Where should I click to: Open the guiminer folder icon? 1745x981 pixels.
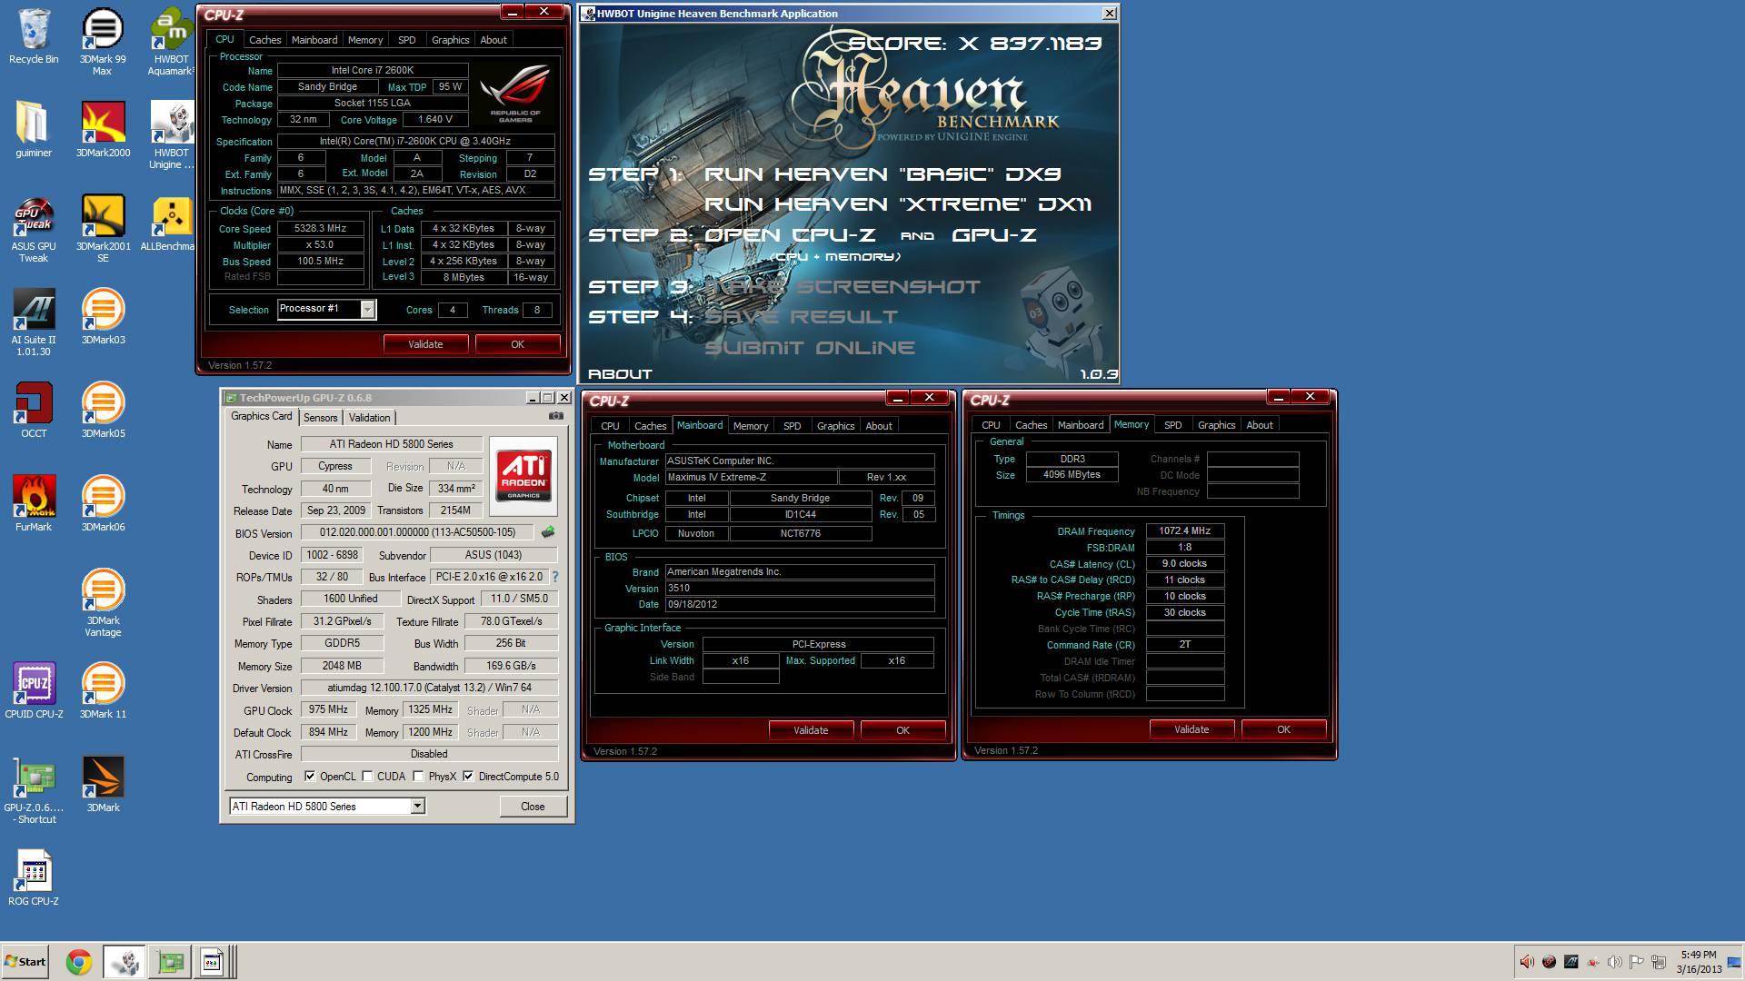(34, 129)
